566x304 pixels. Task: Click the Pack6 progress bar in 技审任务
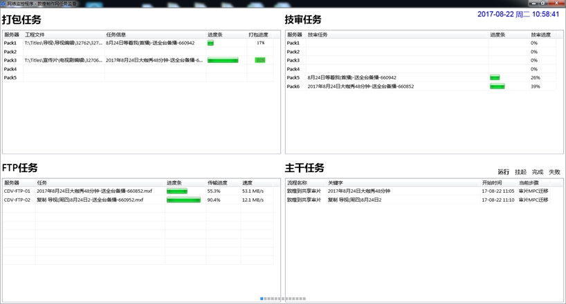click(497, 86)
